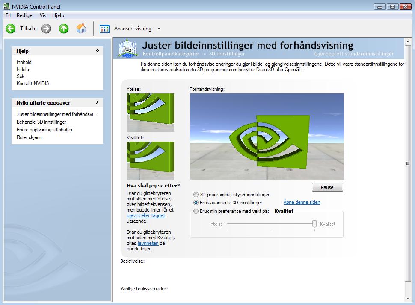Open recent task 'Behandle 3D-innstillinger'
The height and width of the screenshot is (305, 415).
coord(41,122)
